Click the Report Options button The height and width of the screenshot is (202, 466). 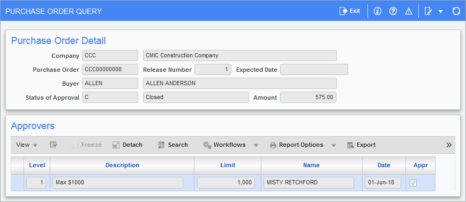tap(297, 145)
